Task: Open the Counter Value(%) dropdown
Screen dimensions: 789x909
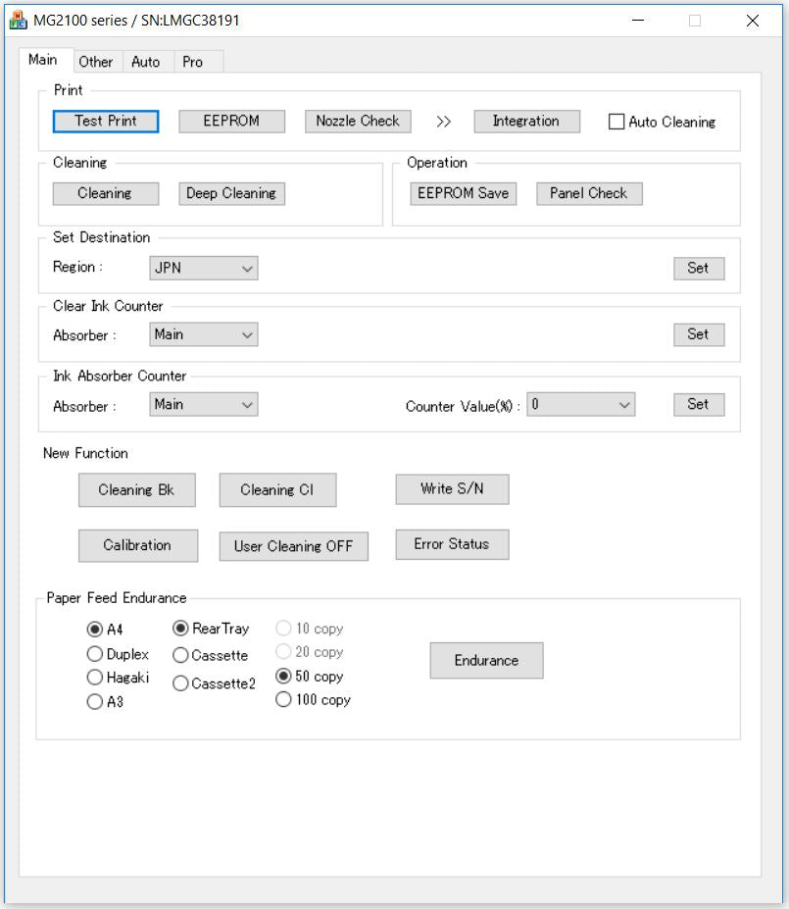Action: (x=581, y=405)
